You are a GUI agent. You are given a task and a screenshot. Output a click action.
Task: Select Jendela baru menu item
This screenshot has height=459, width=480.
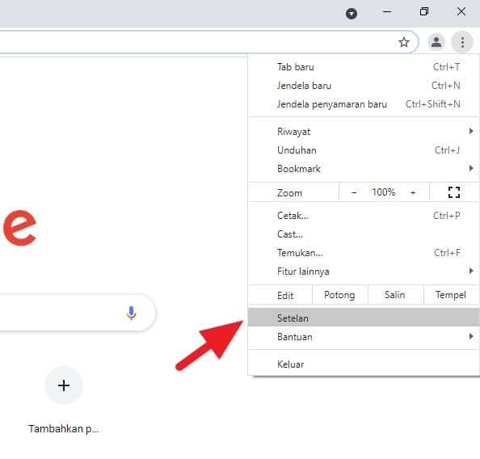click(x=364, y=86)
